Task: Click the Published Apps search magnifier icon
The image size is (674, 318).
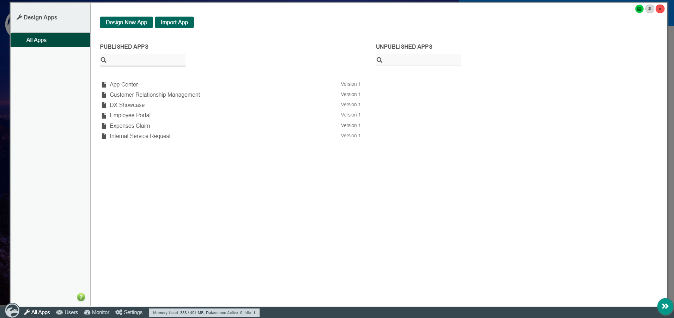Action: 103,60
